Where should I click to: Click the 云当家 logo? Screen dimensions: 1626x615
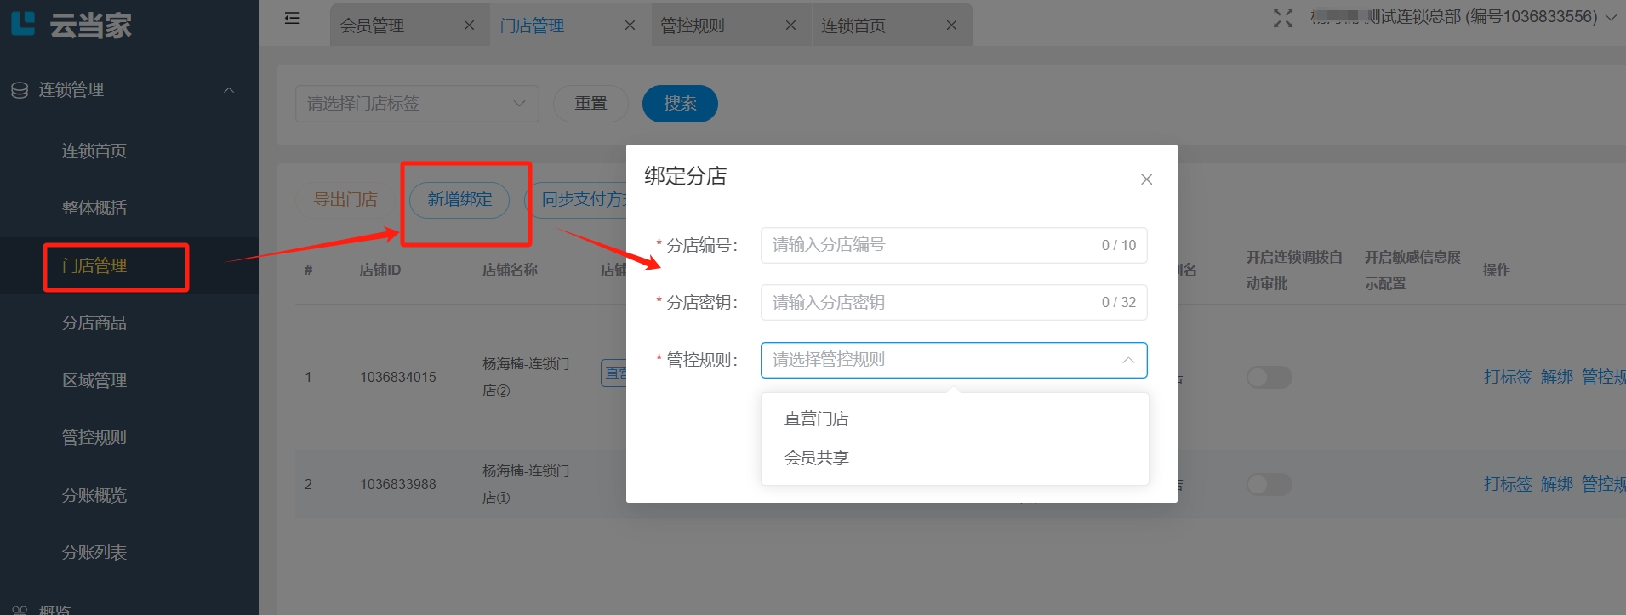(71, 25)
